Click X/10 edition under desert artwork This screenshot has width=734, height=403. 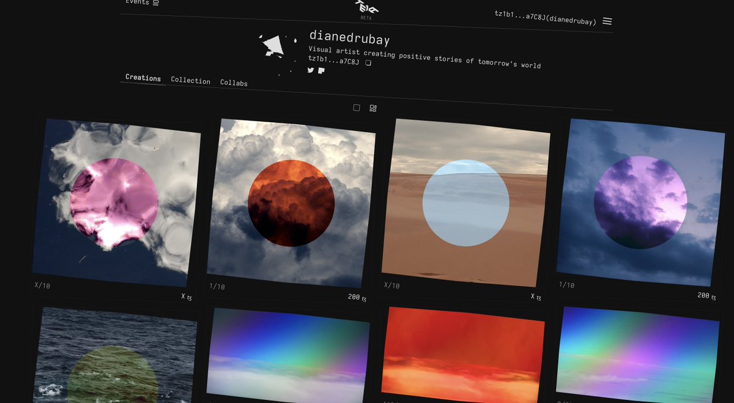click(x=391, y=286)
